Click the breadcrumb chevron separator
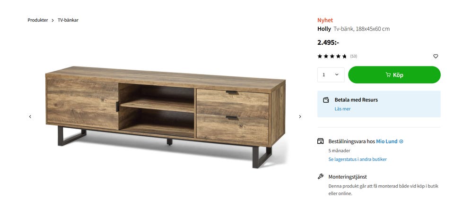 coord(52,20)
